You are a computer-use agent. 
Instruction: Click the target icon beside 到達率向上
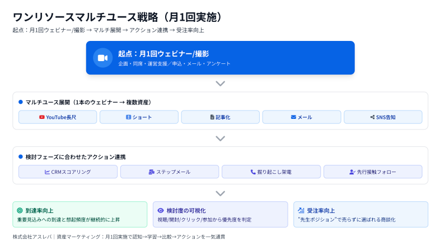point(20,210)
